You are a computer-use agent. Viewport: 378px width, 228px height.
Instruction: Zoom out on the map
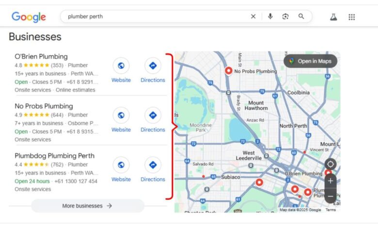pyautogui.click(x=331, y=196)
